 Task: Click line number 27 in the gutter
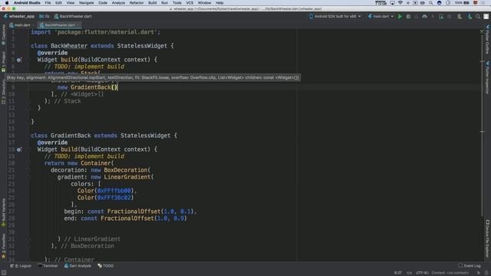pyautogui.click(x=12, y=212)
